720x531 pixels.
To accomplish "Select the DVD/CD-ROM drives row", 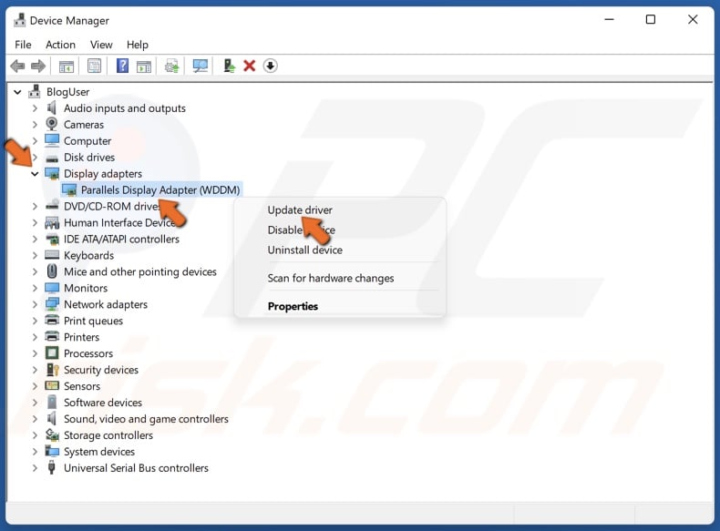I will tap(111, 206).
